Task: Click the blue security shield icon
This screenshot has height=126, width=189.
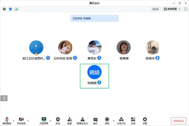Action: (x=10, y=9)
